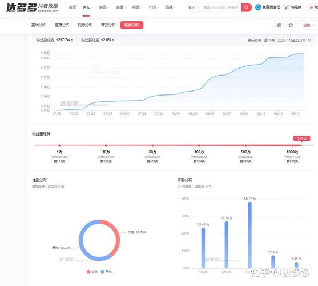The height and width of the screenshot is (286, 318).
Task: Click the 性别分布 heading
Action: (x=39, y=180)
